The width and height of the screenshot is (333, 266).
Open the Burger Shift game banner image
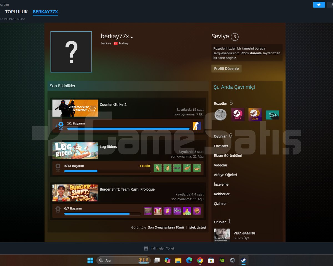pos(75,193)
